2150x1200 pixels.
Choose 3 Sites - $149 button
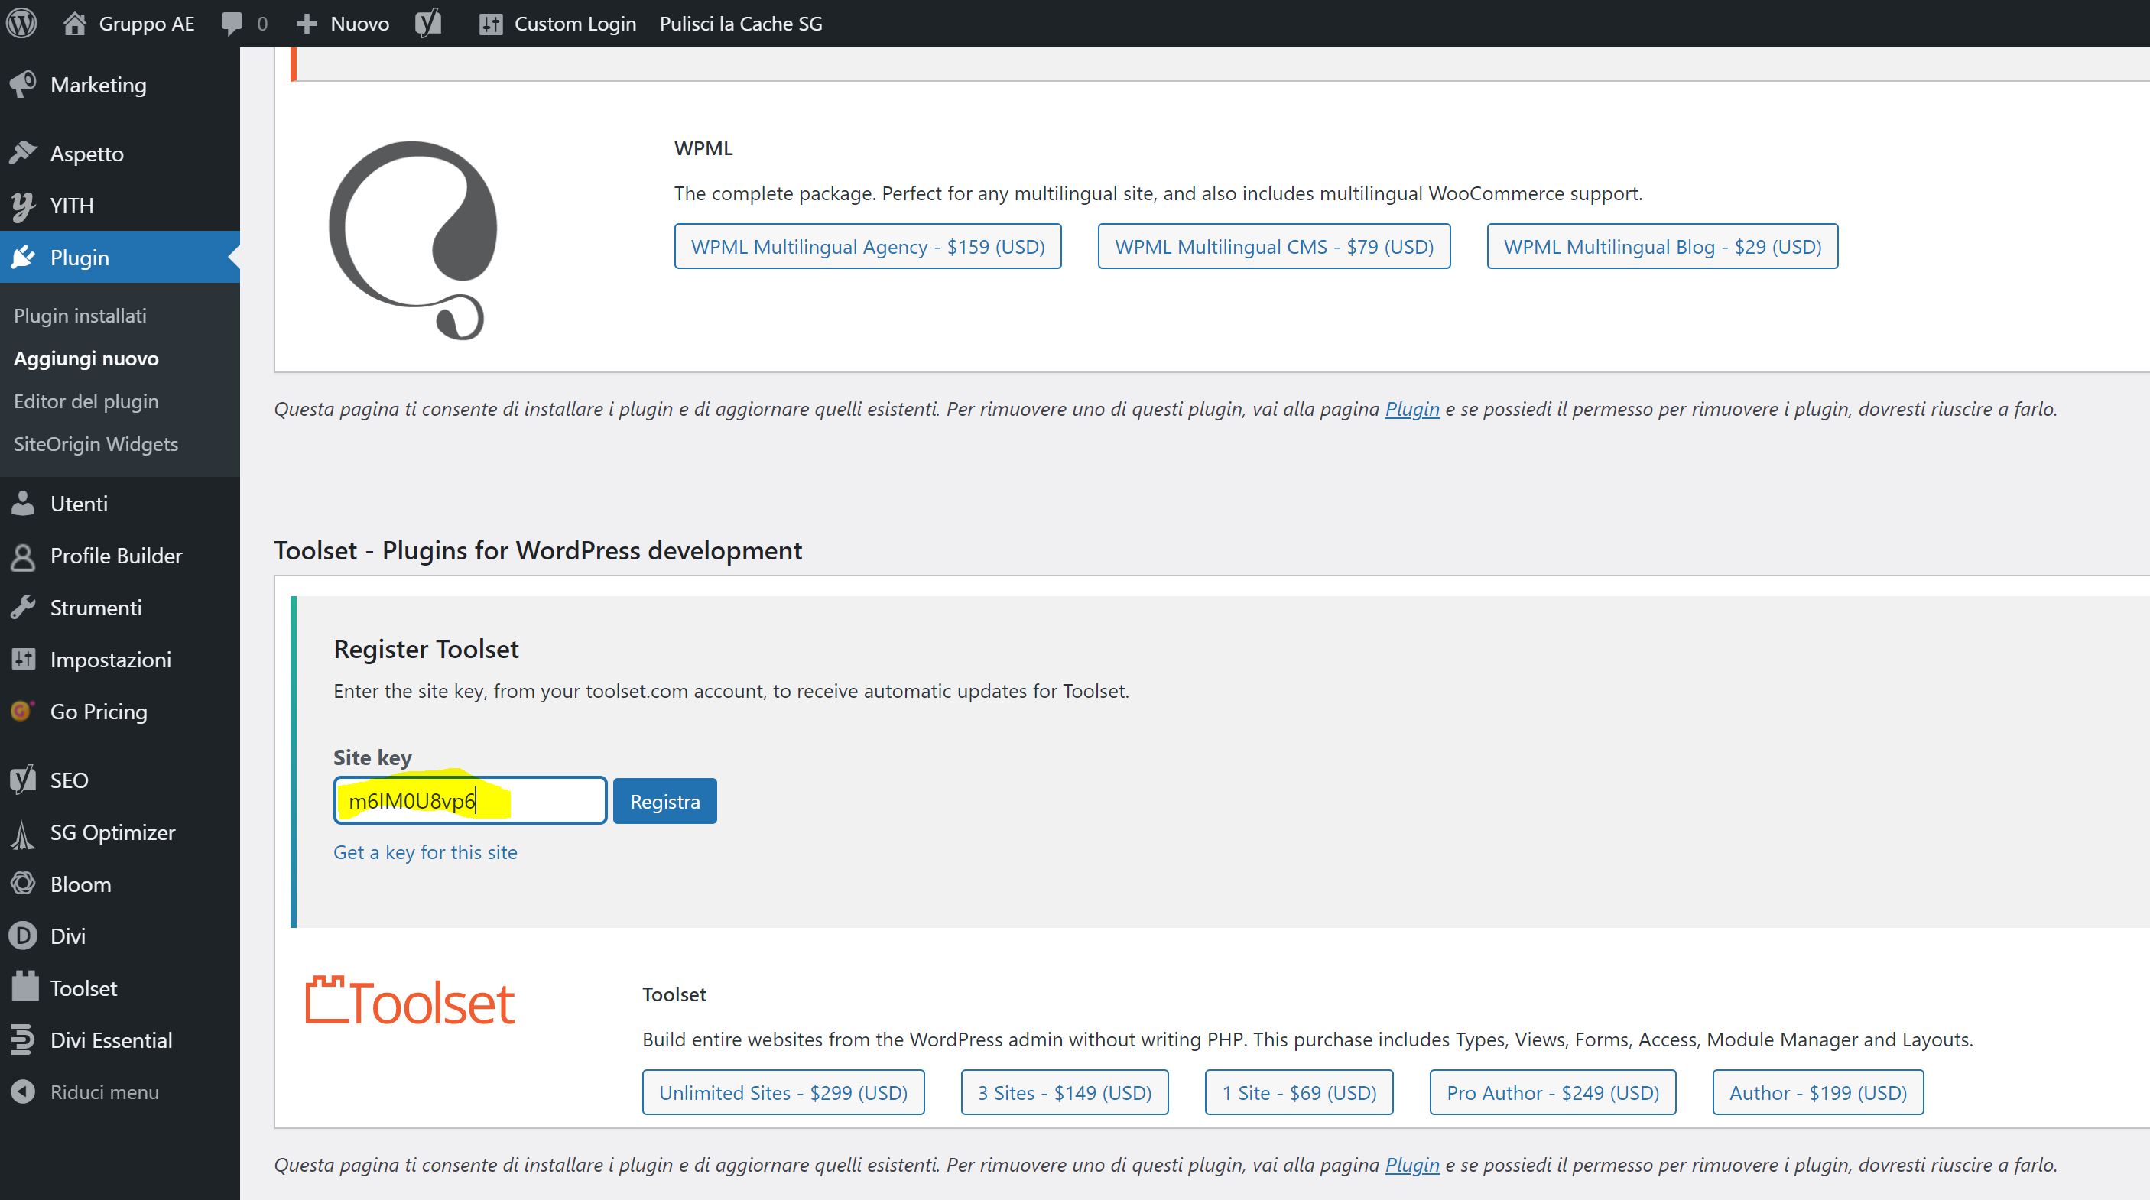coord(1065,1092)
